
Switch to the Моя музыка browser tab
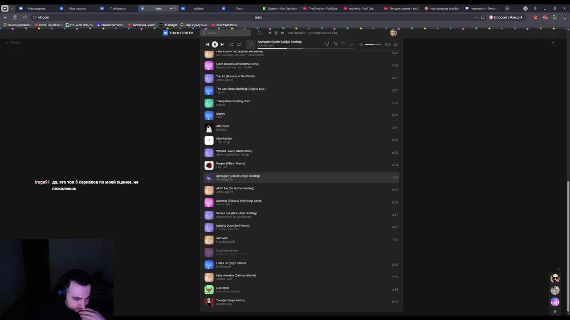click(x=77, y=8)
